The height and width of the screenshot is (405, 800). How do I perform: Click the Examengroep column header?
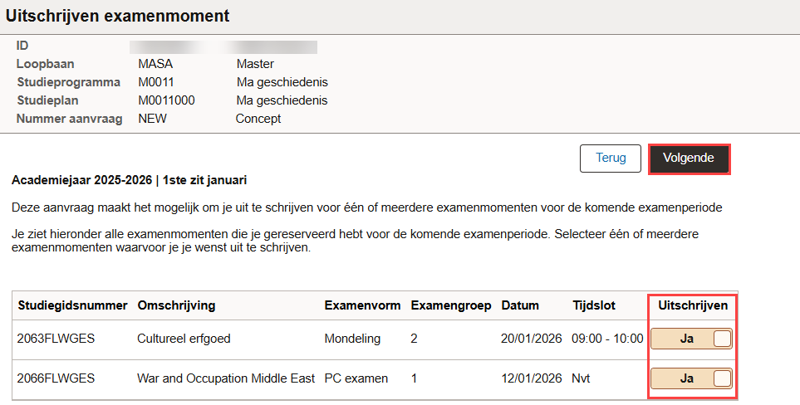pos(451,305)
